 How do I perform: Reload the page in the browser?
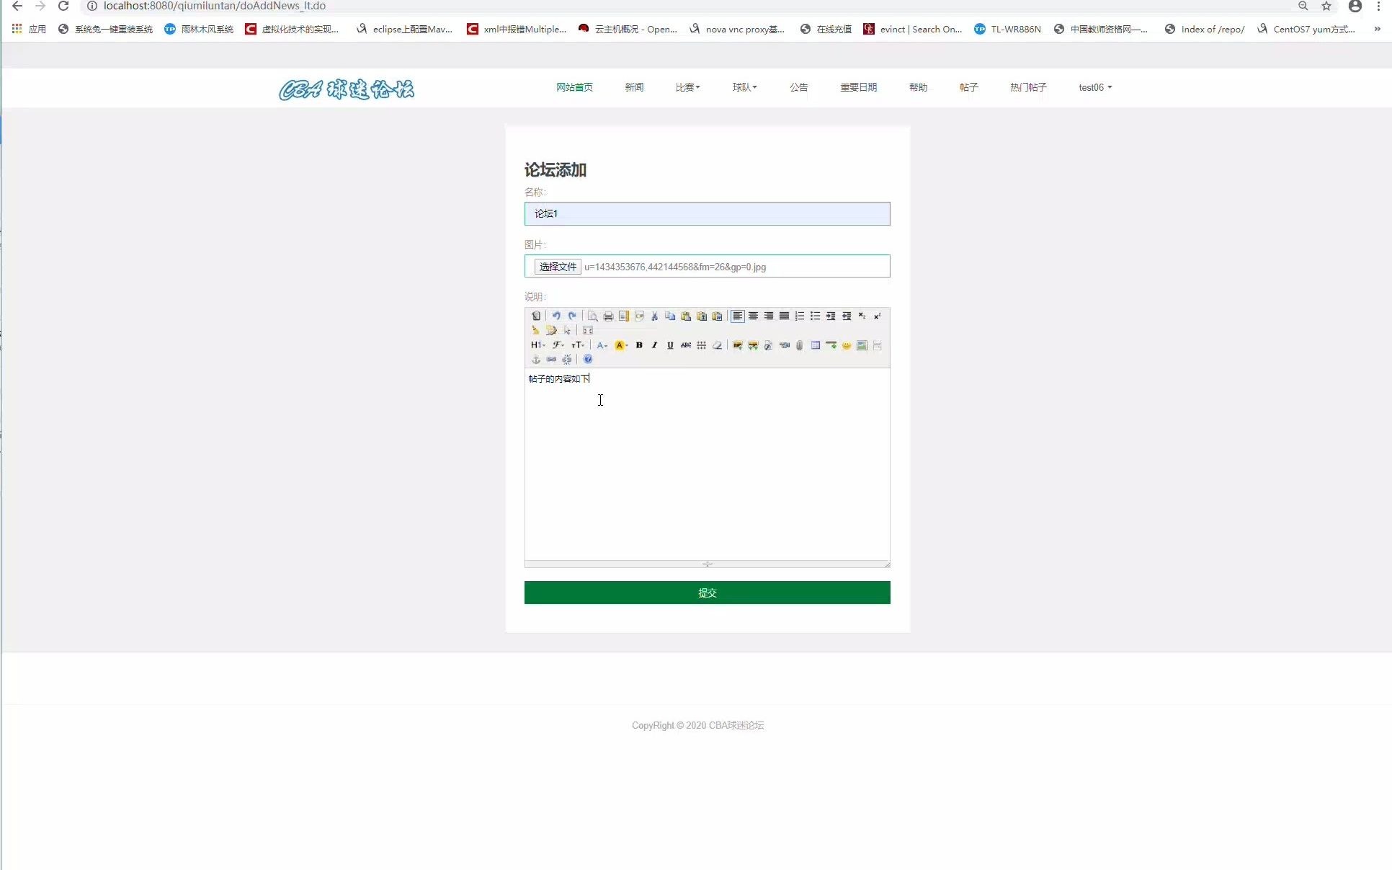pos(63,6)
